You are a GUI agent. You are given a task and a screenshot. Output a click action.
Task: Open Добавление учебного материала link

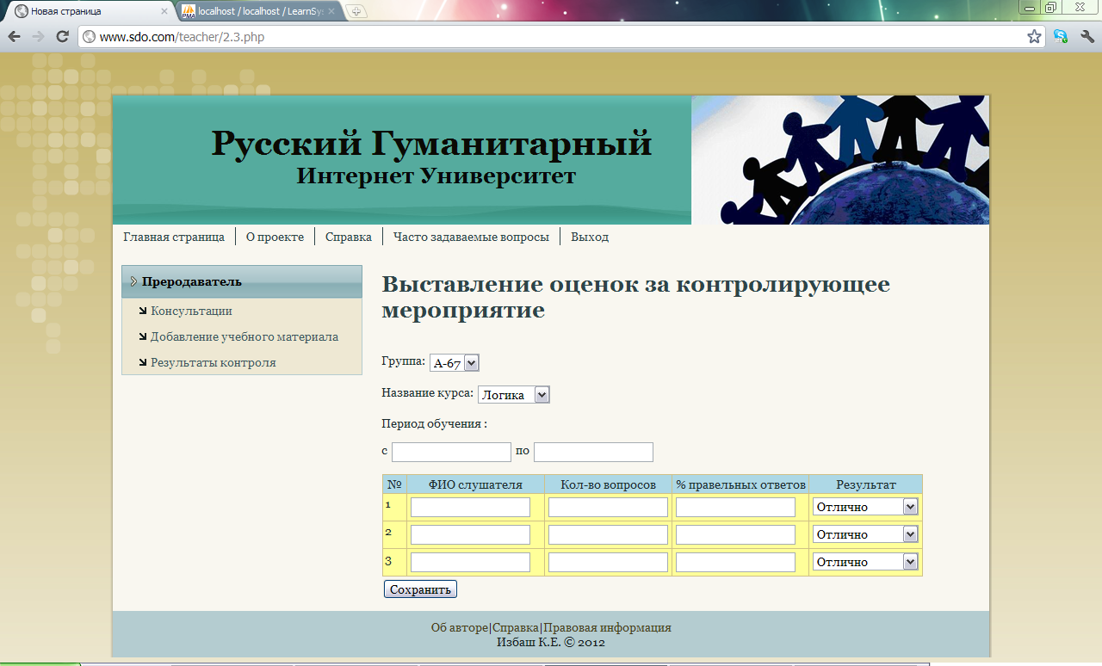[245, 336]
